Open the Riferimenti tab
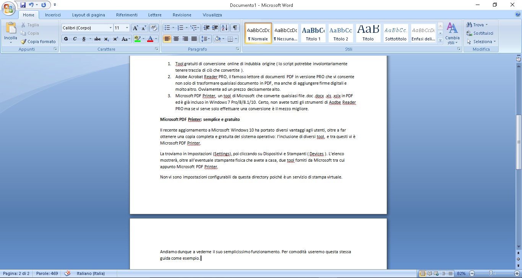This screenshot has width=522, height=278. point(127,15)
